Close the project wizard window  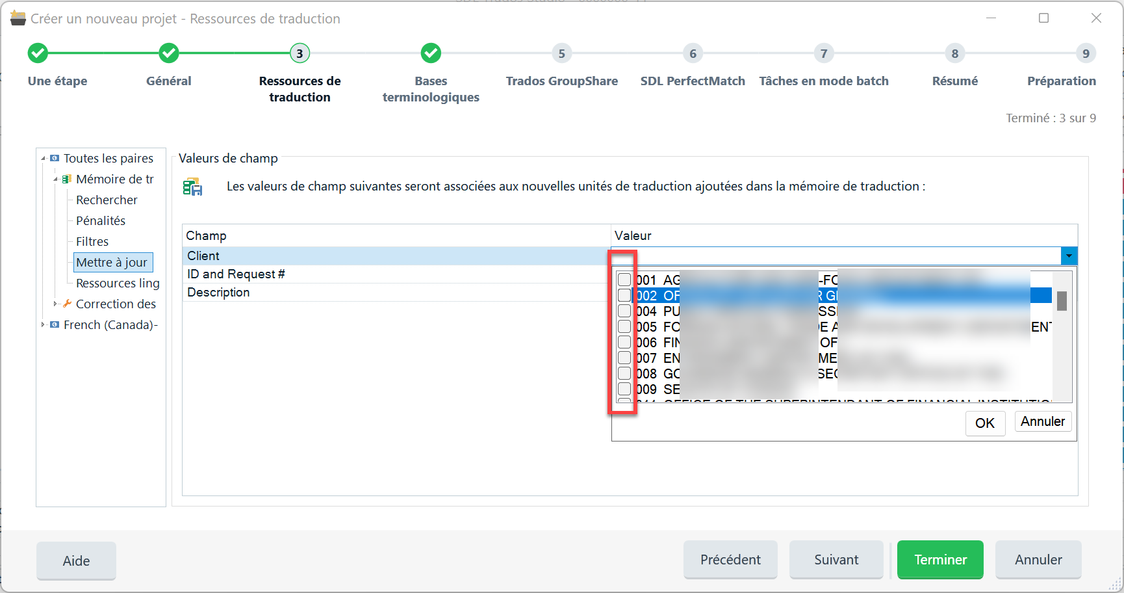tap(1096, 18)
